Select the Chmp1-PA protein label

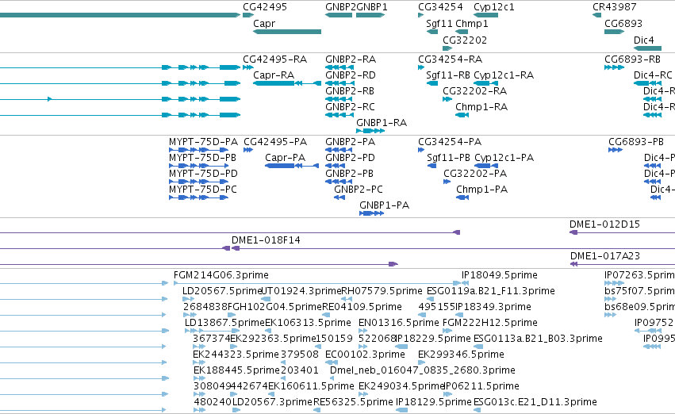pos(482,190)
